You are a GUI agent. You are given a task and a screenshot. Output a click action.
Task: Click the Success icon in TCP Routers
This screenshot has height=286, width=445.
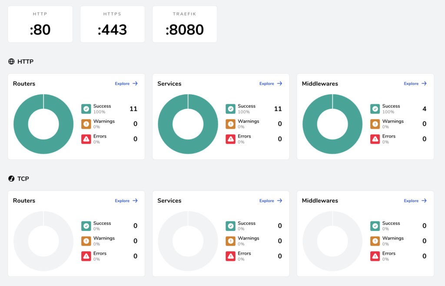click(86, 226)
